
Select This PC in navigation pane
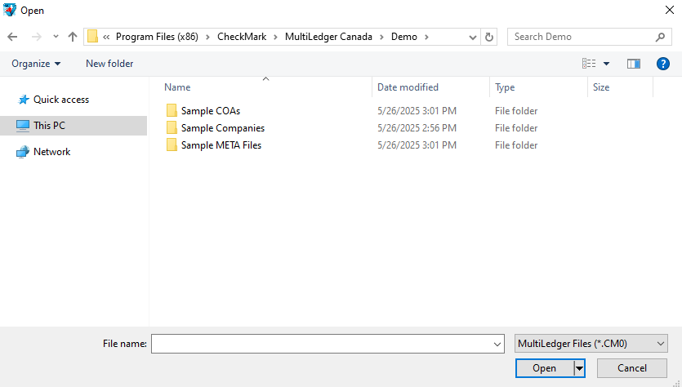click(49, 126)
